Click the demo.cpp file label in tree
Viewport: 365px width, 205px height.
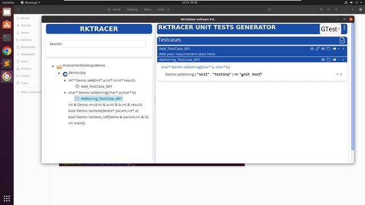[77, 72]
